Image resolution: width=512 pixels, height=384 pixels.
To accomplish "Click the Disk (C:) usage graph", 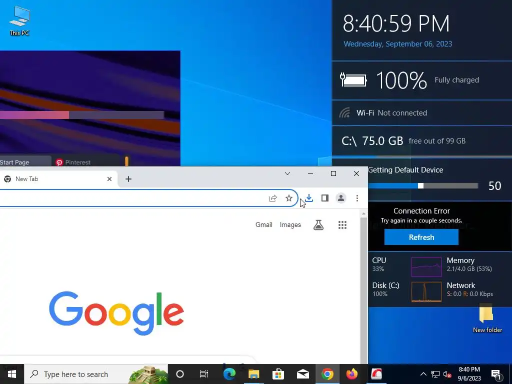I will click(x=426, y=291).
